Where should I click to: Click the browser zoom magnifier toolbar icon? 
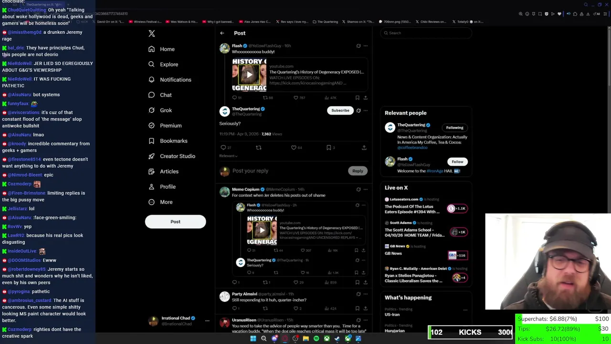click(521, 14)
